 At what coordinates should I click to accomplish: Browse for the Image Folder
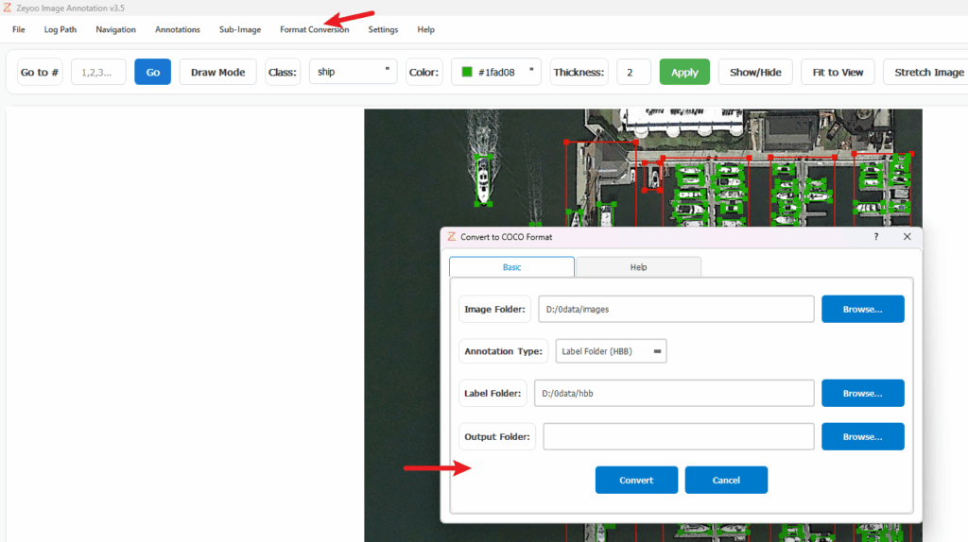click(862, 309)
